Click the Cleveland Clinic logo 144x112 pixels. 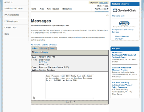pyautogui.click(x=125, y=10)
